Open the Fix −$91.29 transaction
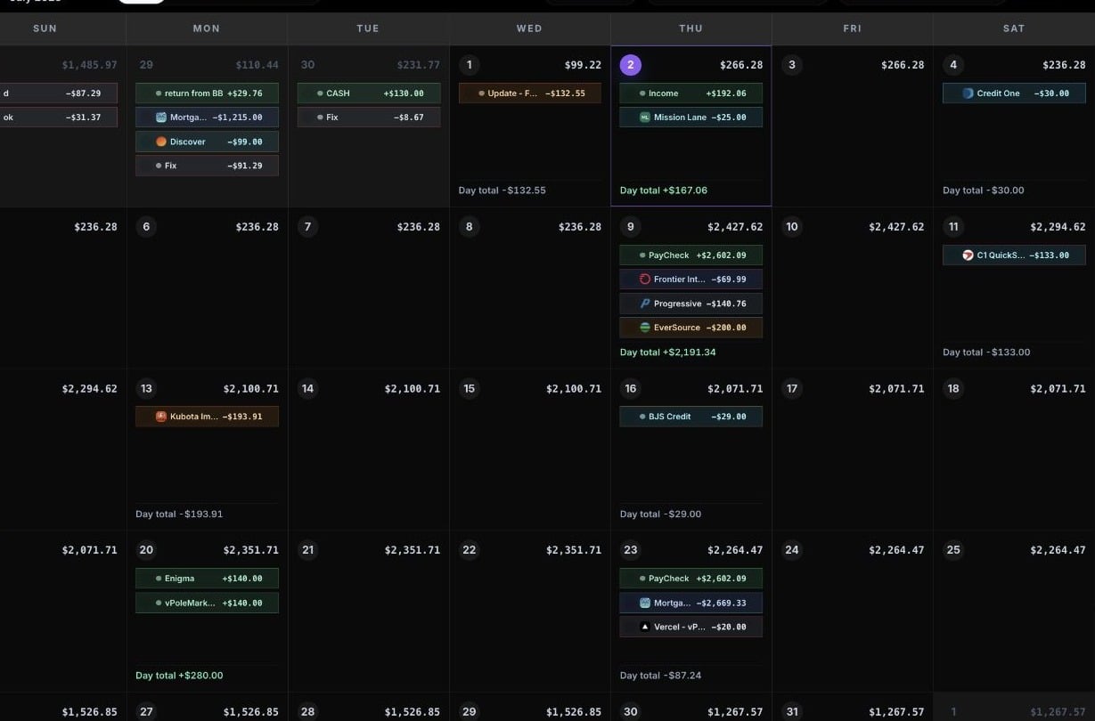This screenshot has width=1095, height=721. (207, 166)
